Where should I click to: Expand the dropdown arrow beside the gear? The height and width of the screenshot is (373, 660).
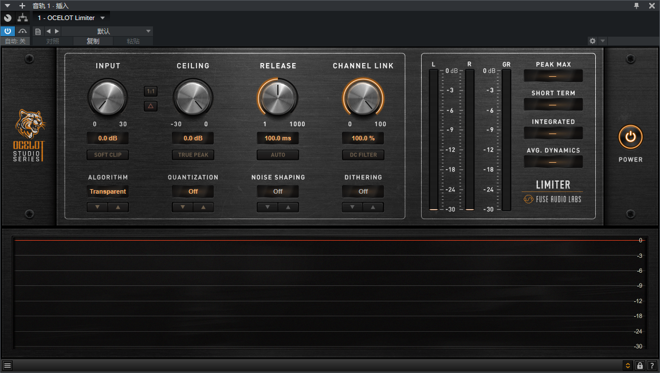click(x=603, y=41)
